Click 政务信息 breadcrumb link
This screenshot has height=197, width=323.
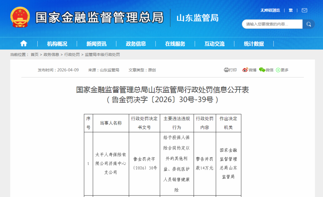pyautogui.click(x=51, y=54)
